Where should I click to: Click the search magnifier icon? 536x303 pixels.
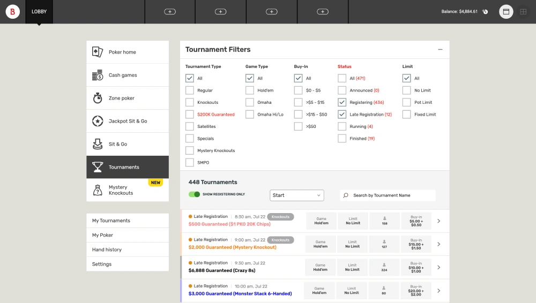(x=346, y=195)
